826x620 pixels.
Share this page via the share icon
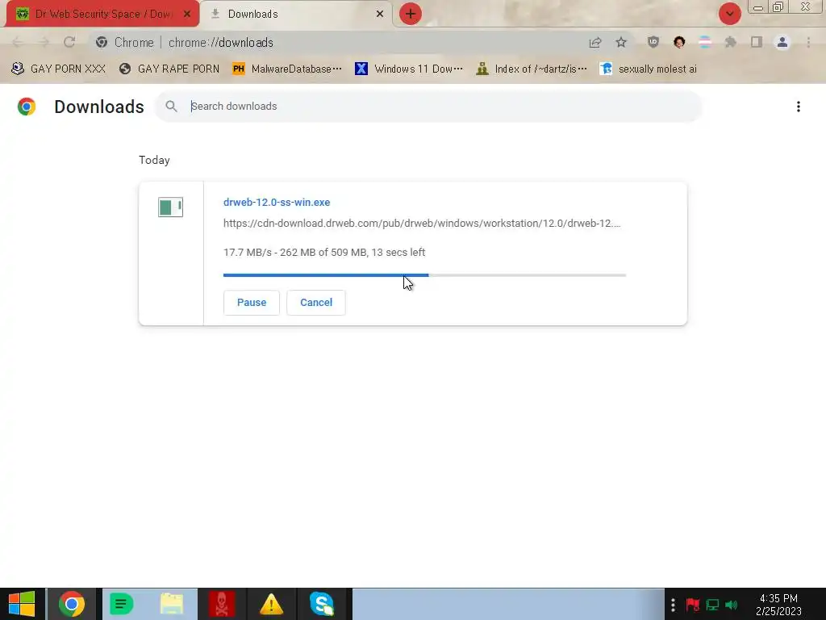pos(595,42)
